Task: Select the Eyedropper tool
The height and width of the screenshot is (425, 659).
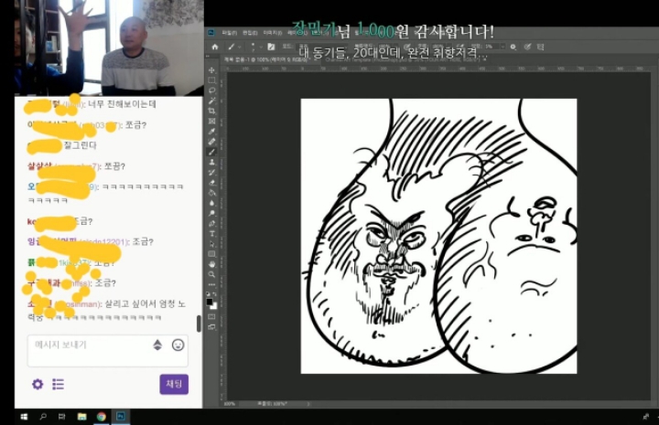Action: point(211,132)
